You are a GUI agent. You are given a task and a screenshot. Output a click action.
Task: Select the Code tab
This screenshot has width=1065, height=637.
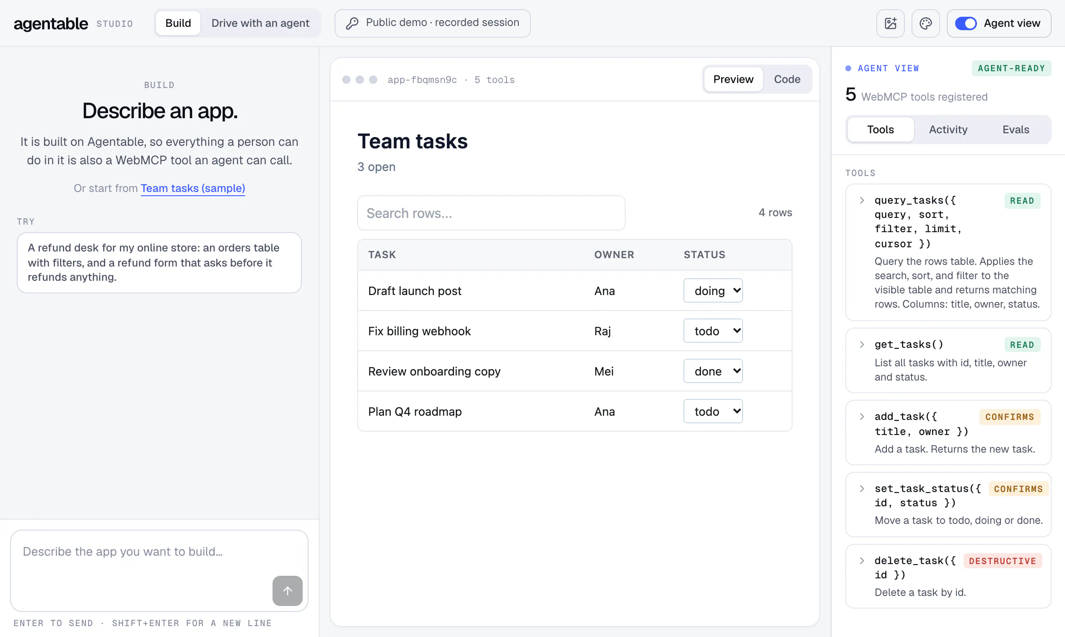[x=787, y=79]
